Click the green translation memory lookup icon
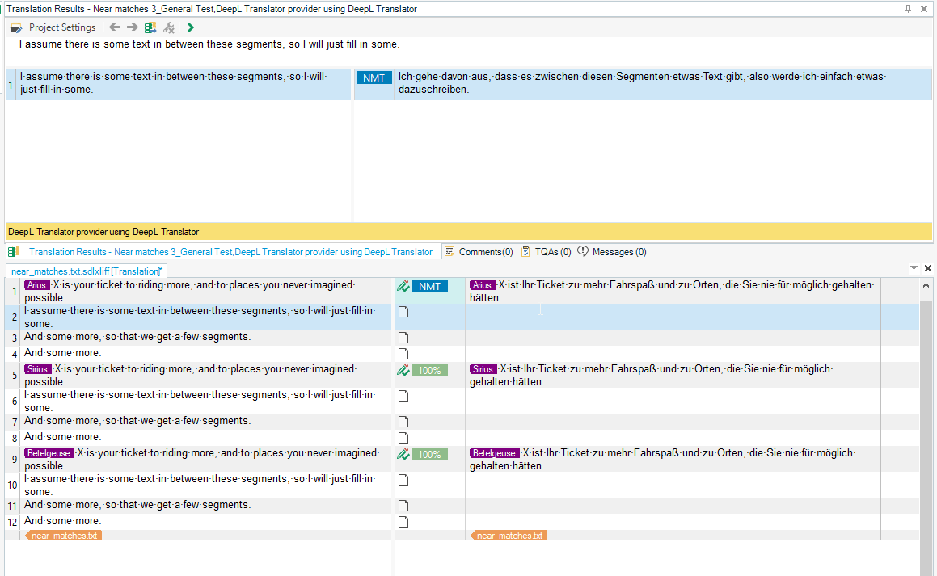Image resolution: width=937 pixels, height=576 pixels. (150, 27)
